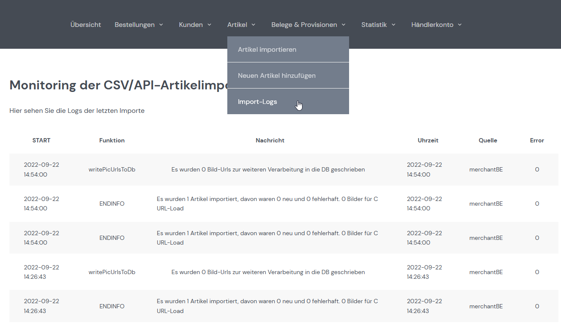
Task: Click Uhrzeit timestamp 14:54:00 in first row
Action: click(424, 170)
